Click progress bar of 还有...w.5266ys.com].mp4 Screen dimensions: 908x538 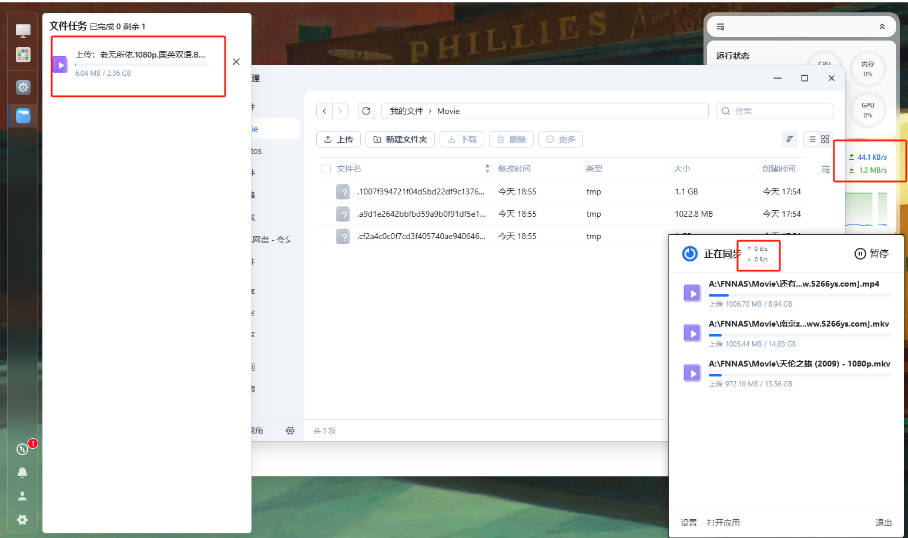point(800,295)
